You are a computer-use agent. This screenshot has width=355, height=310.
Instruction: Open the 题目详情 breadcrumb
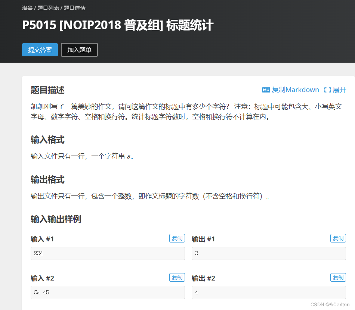[74, 8]
